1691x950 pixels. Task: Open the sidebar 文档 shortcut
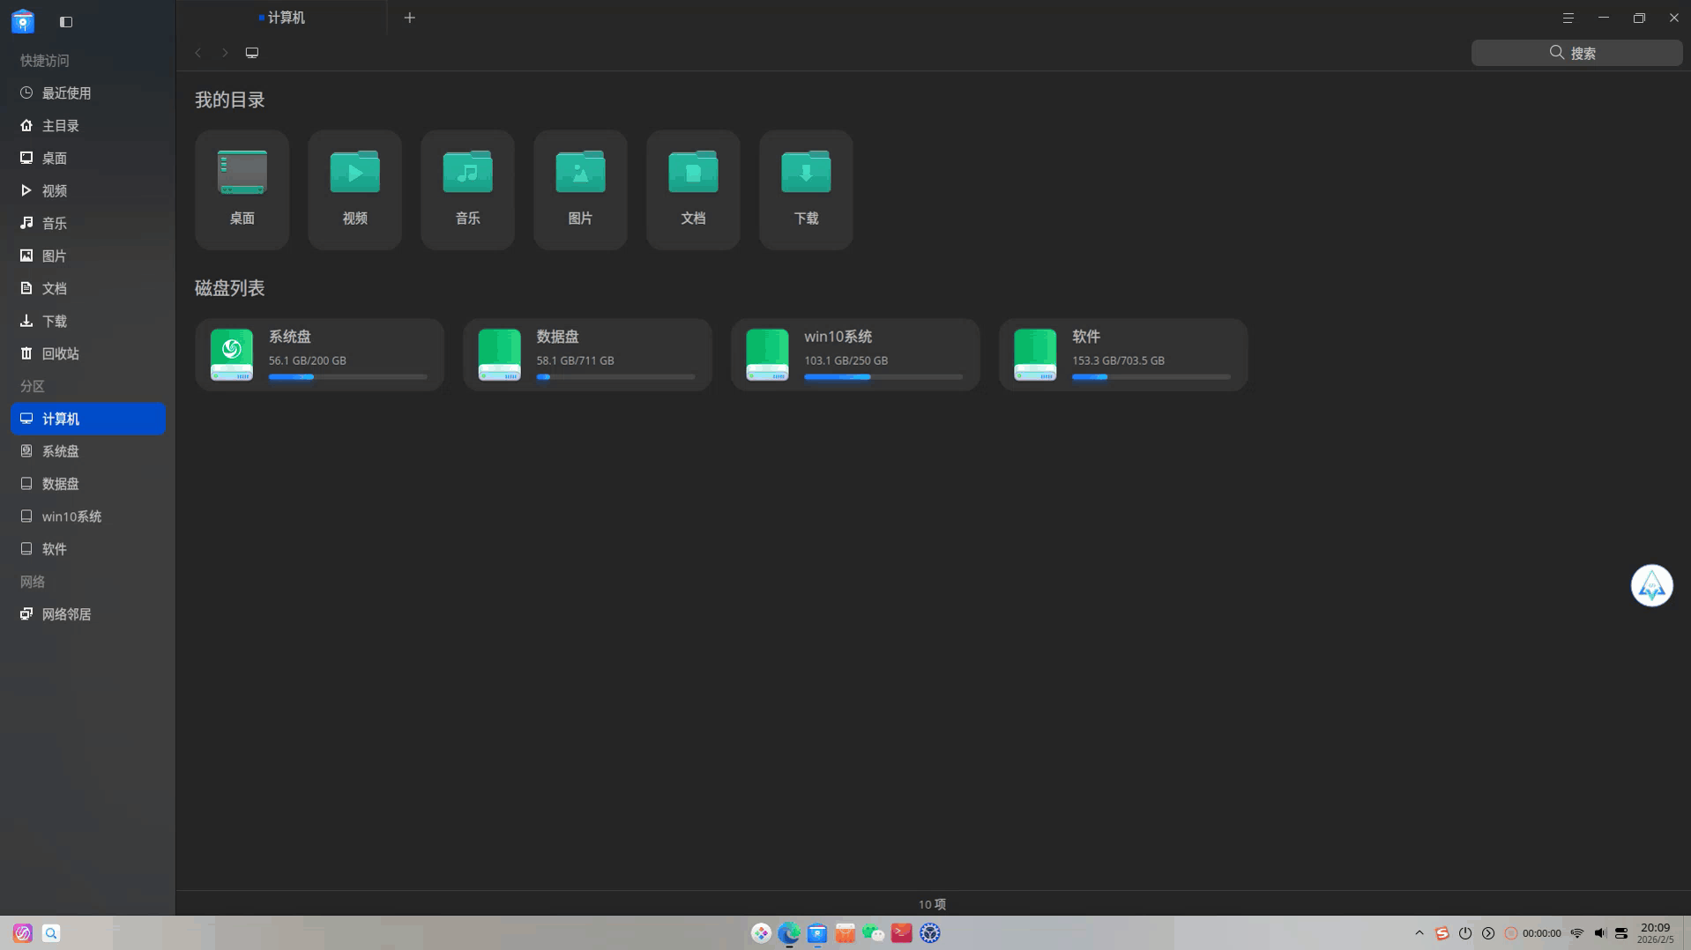click(x=87, y=288)
